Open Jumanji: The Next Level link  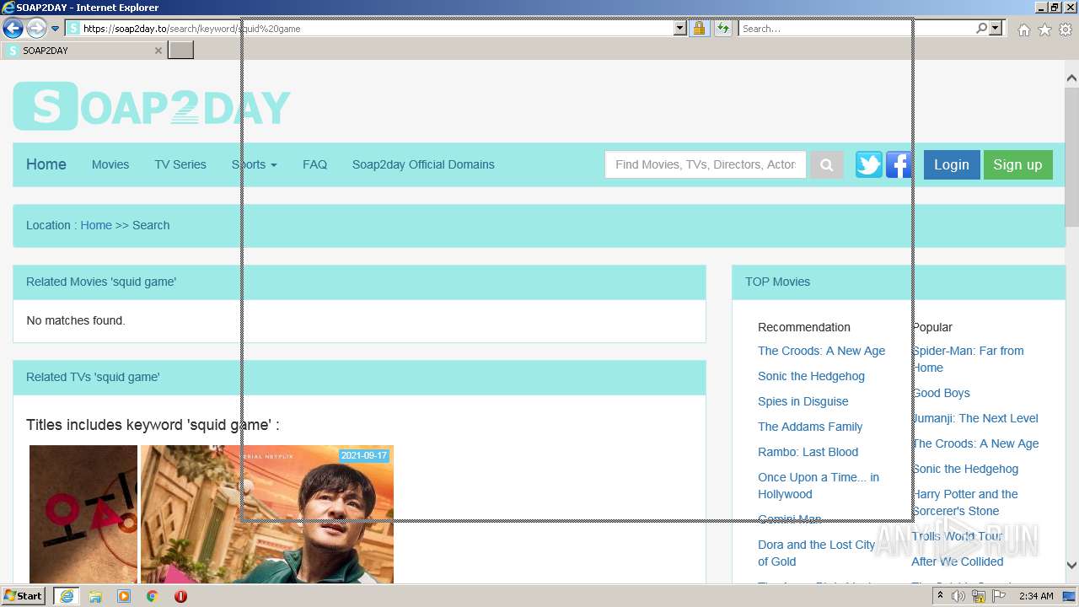click(974, 418)
